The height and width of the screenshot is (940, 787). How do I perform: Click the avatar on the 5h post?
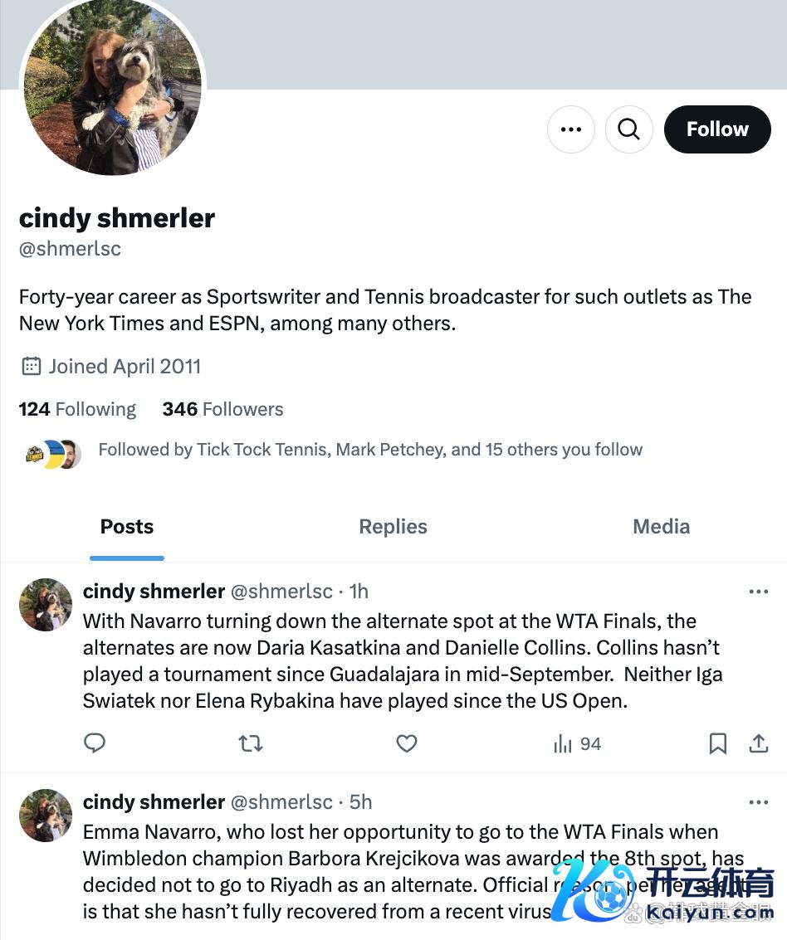(x=46, y=816)
